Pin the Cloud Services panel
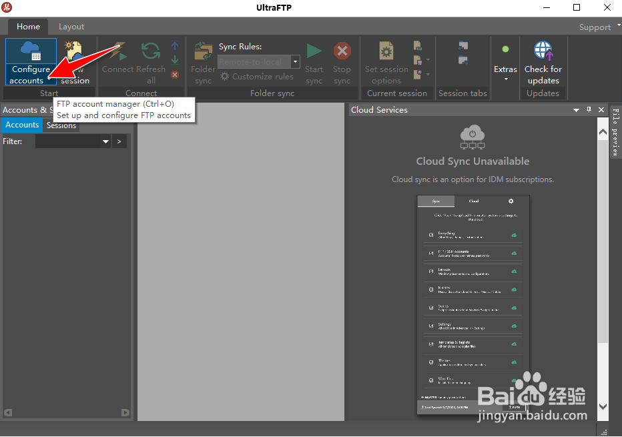 point(589,110)
